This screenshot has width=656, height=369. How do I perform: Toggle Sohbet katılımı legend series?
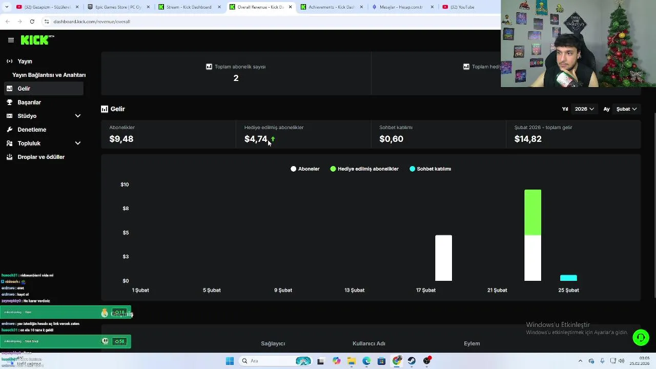[x=430, y=169]
